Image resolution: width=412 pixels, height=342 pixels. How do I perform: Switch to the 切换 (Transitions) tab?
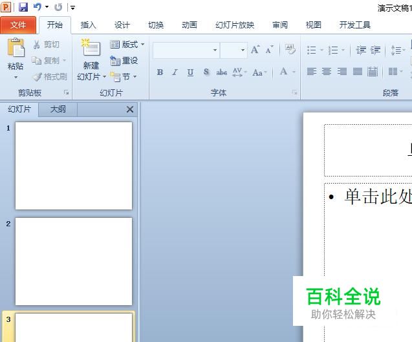pyautogui.click(x=156, y=25)
